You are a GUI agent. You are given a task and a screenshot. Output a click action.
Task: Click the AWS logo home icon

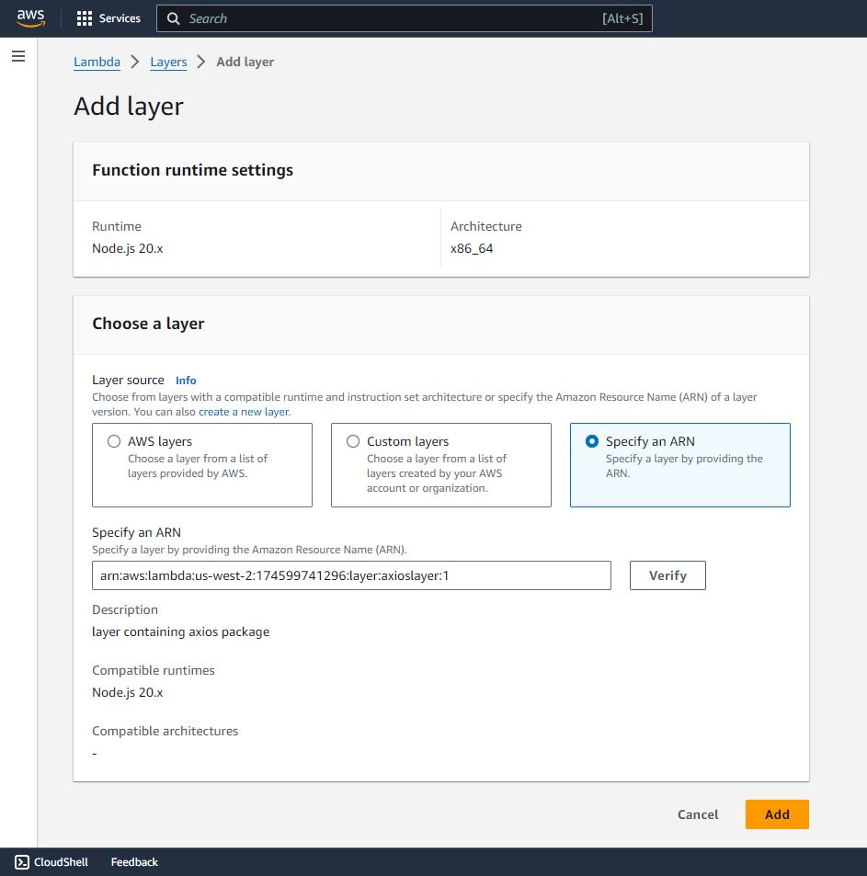pos(30,17)
